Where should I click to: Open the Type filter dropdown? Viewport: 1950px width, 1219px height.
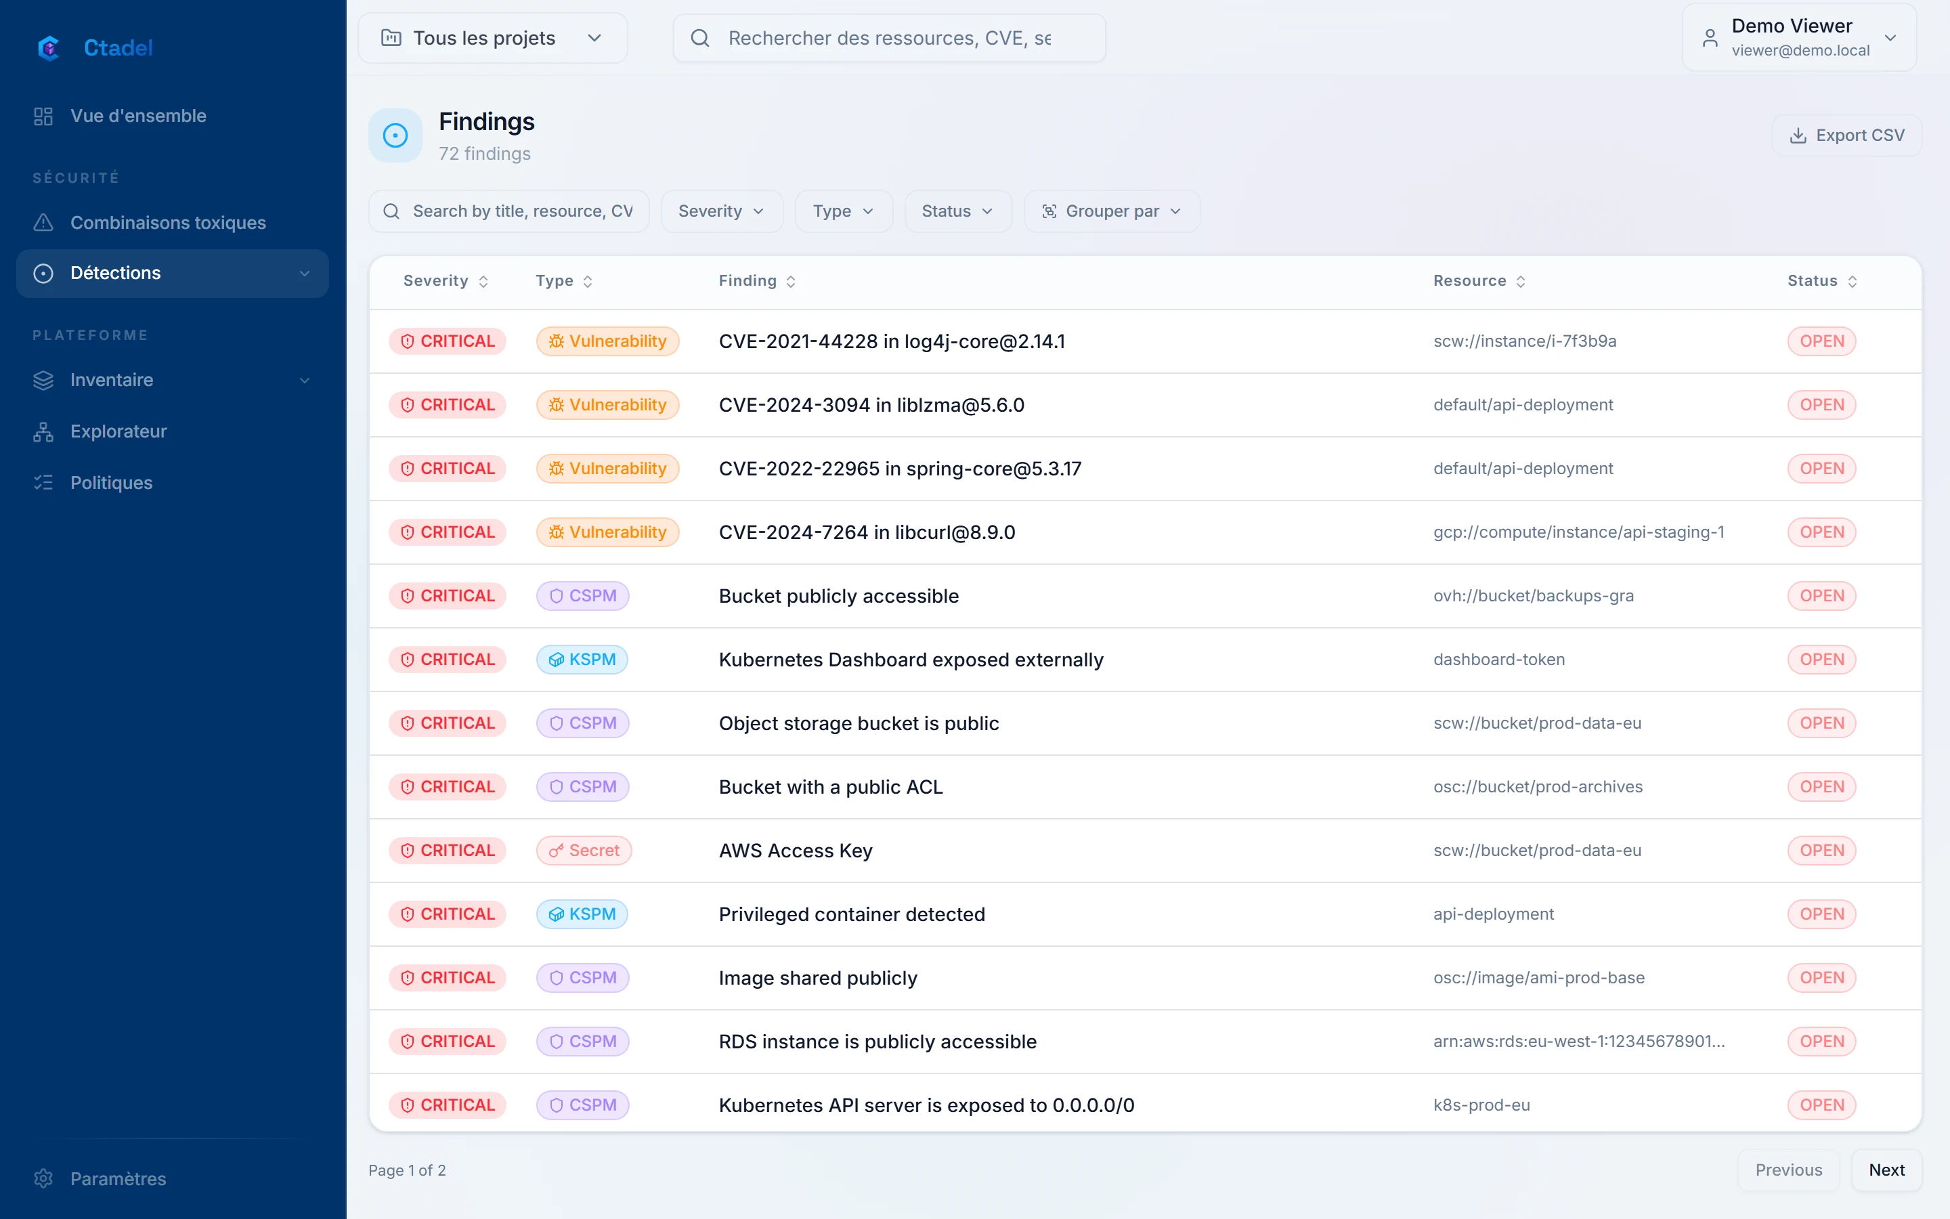[843, 211]
